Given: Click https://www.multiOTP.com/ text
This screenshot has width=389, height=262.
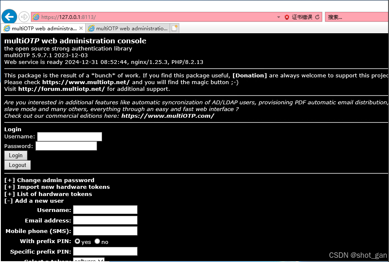Looking at the screenshot, I should pyautogui.click(x=167, y=116).
